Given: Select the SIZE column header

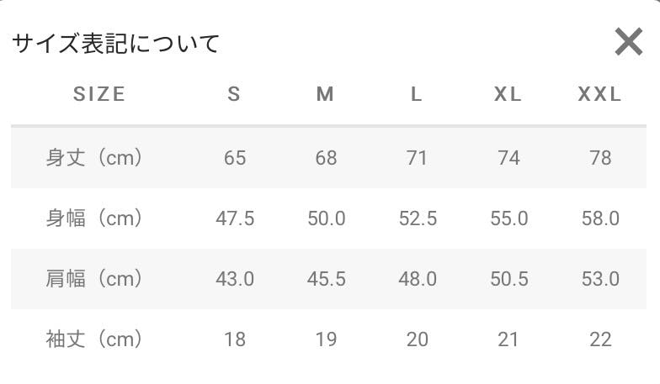Looking at the screenshot, I should pos(99,94).
